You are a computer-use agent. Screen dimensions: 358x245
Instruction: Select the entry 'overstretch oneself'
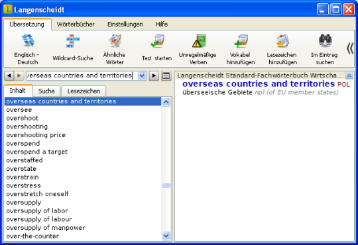[x=83, y=194]
